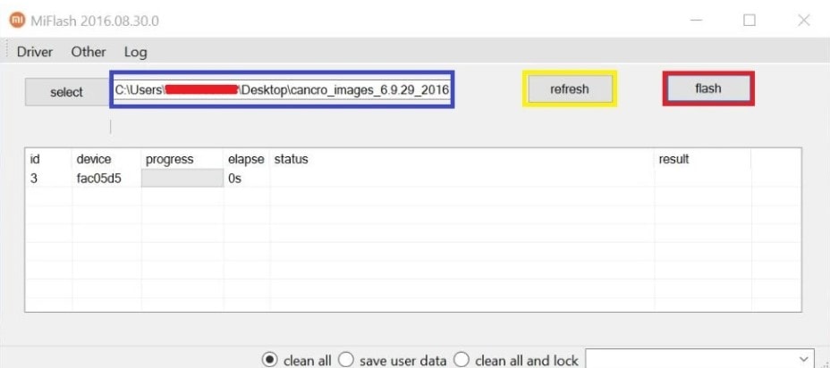Screen dimensions: 830x368
Task: Click the id column header
Action: pyautogui.click(x=48, y=159)
